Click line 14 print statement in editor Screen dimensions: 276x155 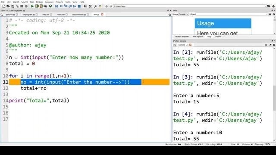pyautogui.click(x=39, y=100)
